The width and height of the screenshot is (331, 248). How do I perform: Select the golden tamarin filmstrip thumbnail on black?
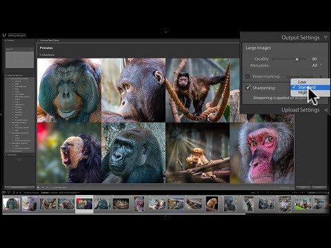[x=212, y=204]
